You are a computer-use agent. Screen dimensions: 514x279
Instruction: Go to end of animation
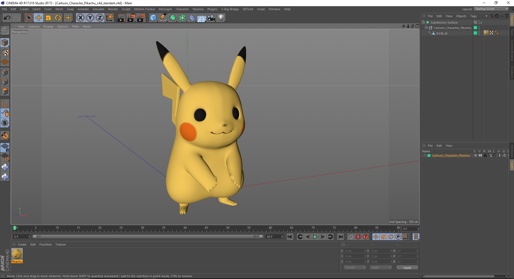340,237
